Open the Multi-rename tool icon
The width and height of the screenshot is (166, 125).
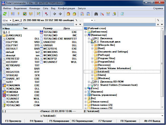[x=102, y=14]
